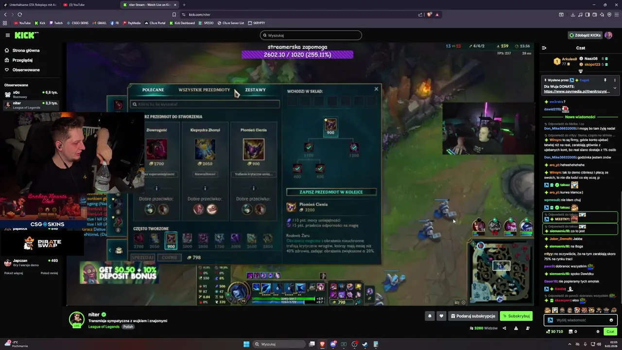The height and width of the screenshot is (350, 622).
Task: Open browser downloads icon
Action: pos(573,15)
